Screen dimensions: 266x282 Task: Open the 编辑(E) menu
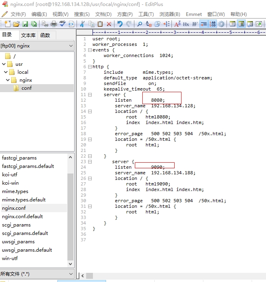point(39,14)
